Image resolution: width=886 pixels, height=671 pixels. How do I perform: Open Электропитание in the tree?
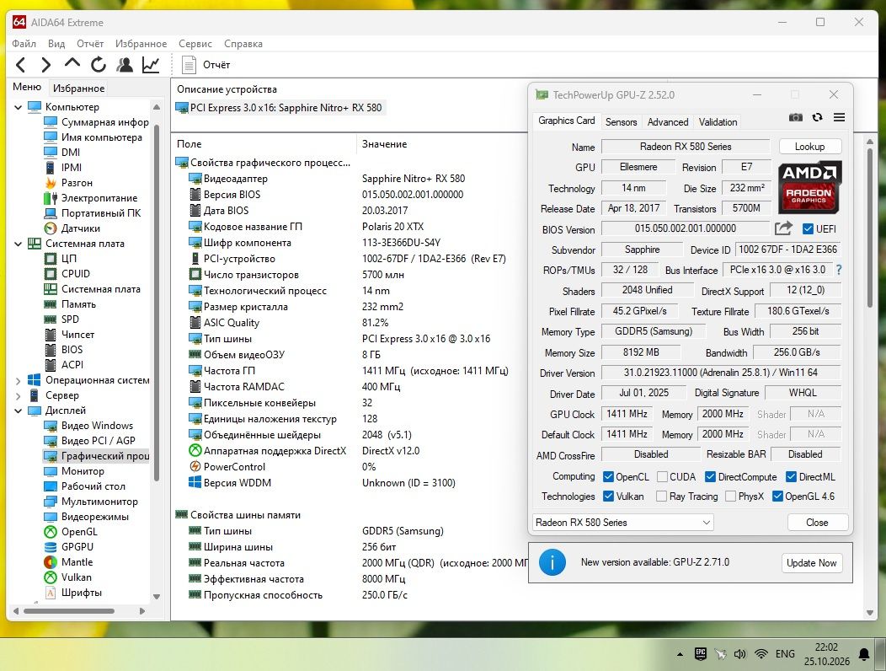[x=99, y=198]
